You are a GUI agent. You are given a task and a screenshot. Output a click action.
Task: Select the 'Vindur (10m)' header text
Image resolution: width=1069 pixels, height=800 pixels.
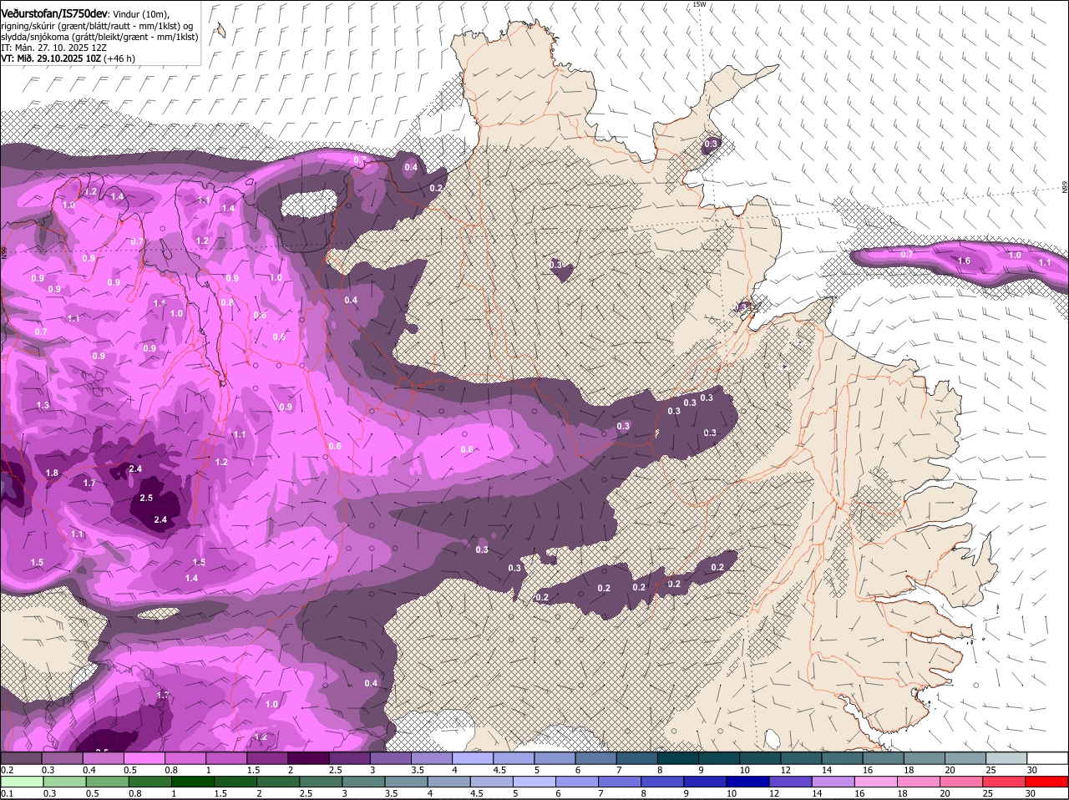141,14
